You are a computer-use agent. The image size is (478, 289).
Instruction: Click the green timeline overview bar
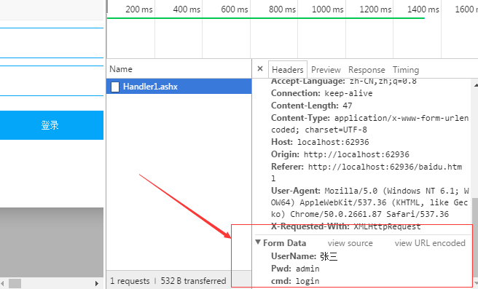coord(265,18)
